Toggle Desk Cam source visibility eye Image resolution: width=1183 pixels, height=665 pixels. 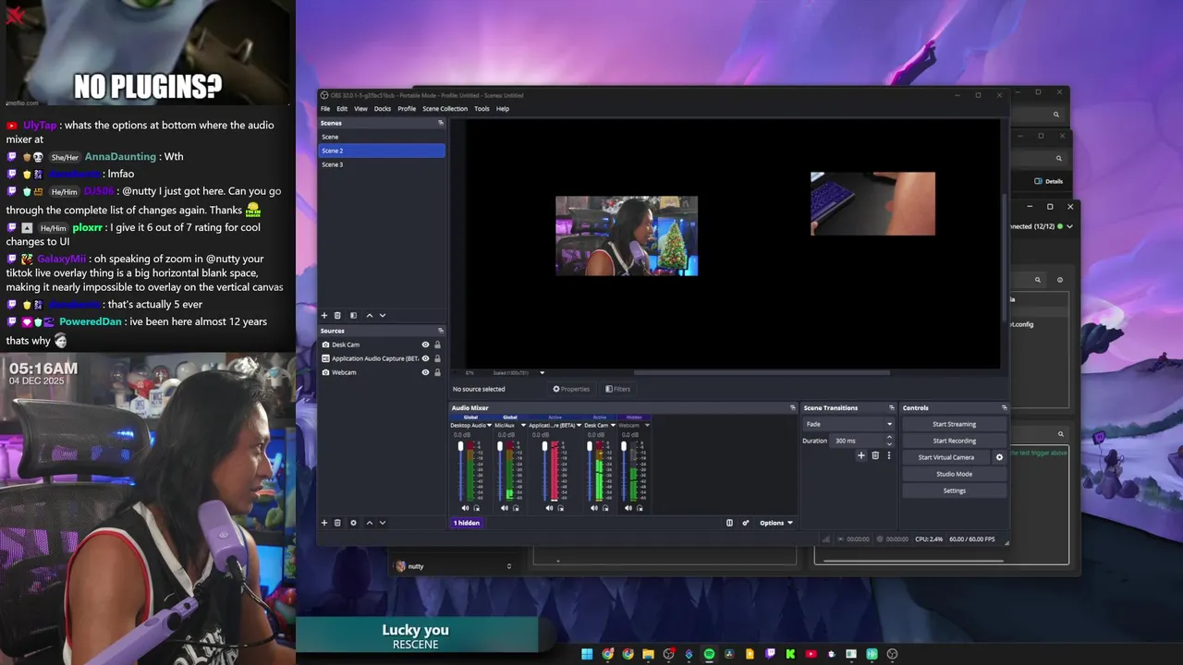pyautogui.click(x=425, y=345)
